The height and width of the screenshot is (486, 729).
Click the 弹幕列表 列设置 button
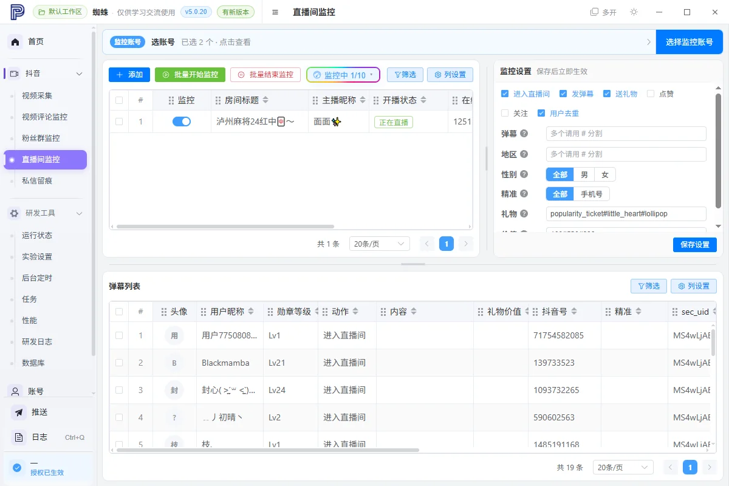point(694,286)
